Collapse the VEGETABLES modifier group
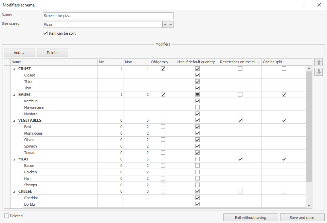This screenshot has width=327, height=223. point(14,121)
